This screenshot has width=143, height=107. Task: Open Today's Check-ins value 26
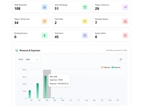pos(97,9)
